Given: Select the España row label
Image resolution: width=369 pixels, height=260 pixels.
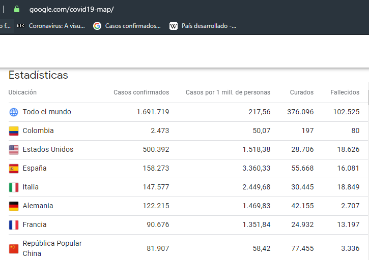Looking at the screenshot, I should pos(35,168).
